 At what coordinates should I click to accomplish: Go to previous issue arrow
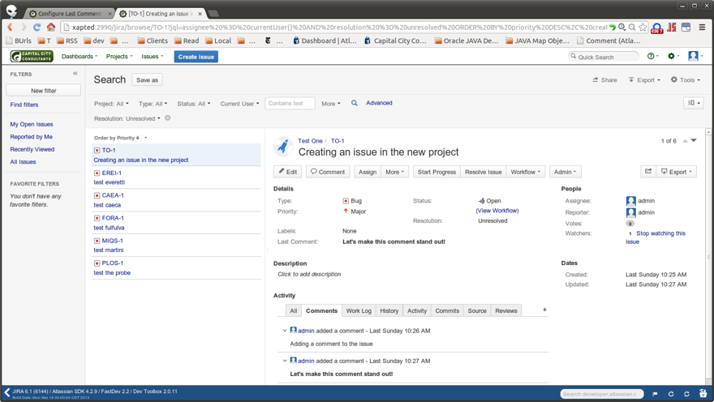(685, 141)
